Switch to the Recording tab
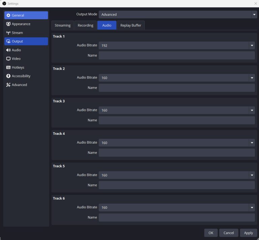Image resolution: width=259 pixels, height=240 pixels. [x=85, y=25]
